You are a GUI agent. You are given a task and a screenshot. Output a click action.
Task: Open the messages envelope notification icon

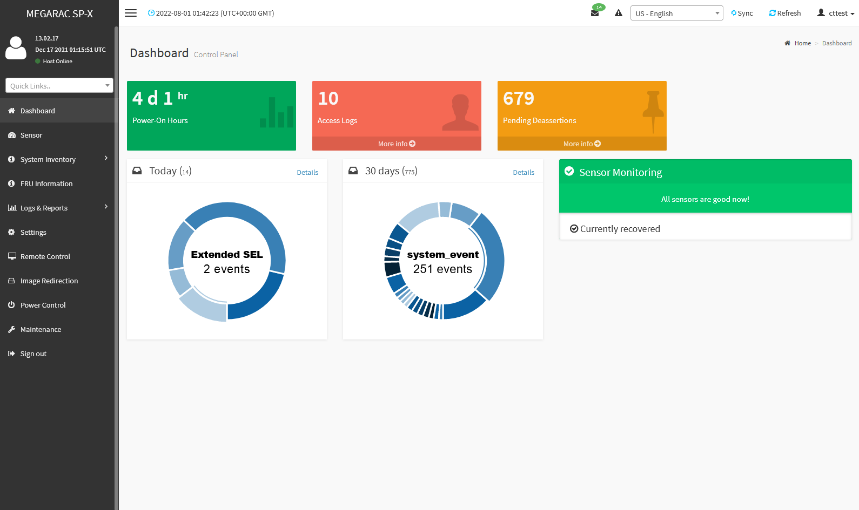pos(595,13)
